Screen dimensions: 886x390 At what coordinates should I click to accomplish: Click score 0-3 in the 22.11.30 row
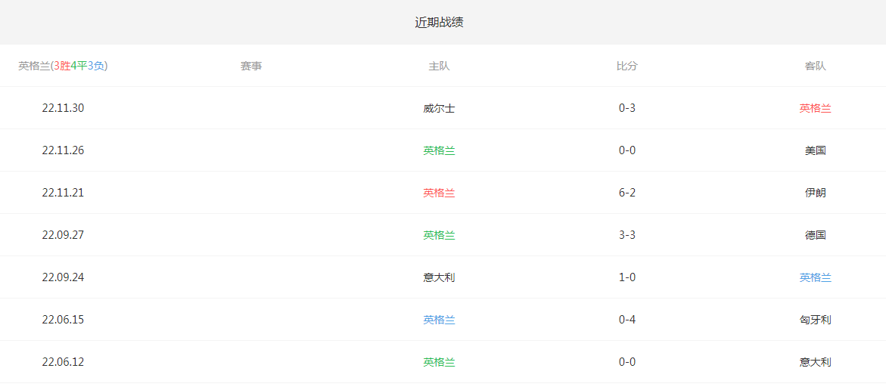click(x=627, y=108)
